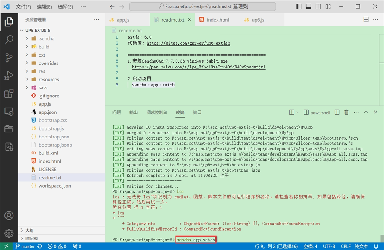Open the Extensions view

pos(9,93)
